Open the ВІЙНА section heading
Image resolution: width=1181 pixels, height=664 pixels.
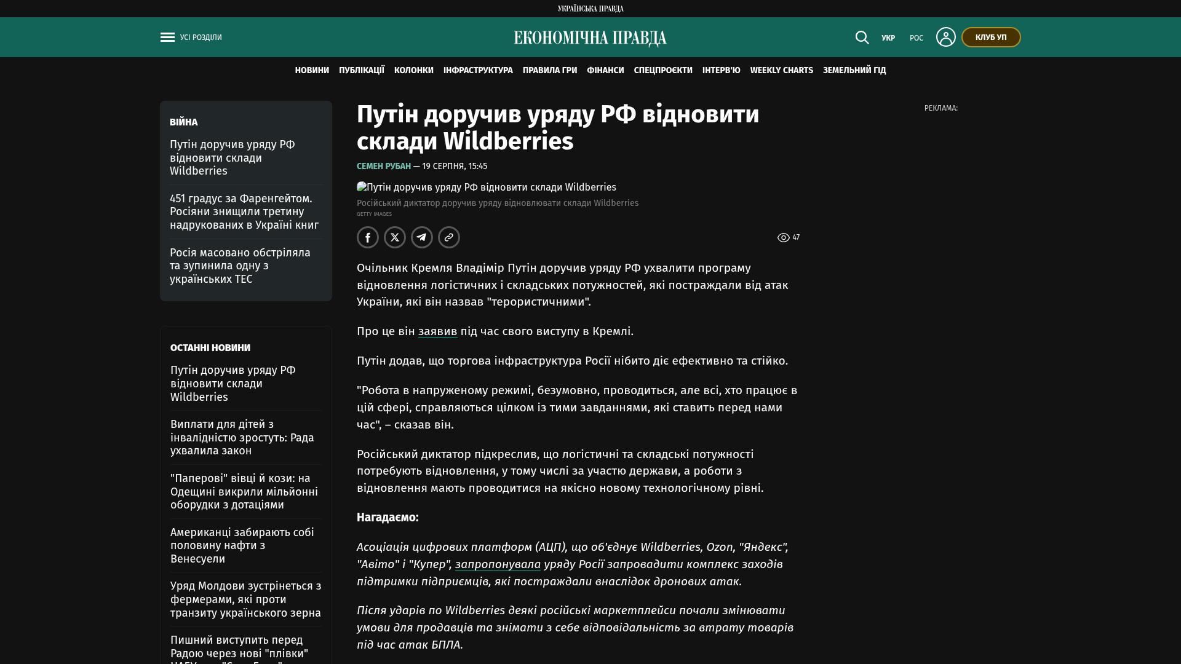tap(184, 122)
